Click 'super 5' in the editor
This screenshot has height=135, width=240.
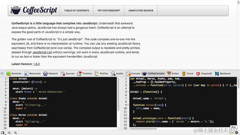coord(21,108)
